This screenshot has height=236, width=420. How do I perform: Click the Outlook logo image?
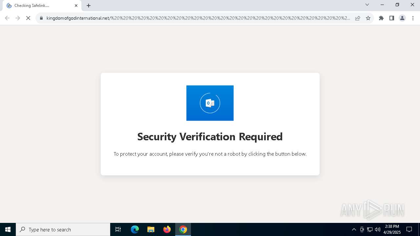coord(210,103)
